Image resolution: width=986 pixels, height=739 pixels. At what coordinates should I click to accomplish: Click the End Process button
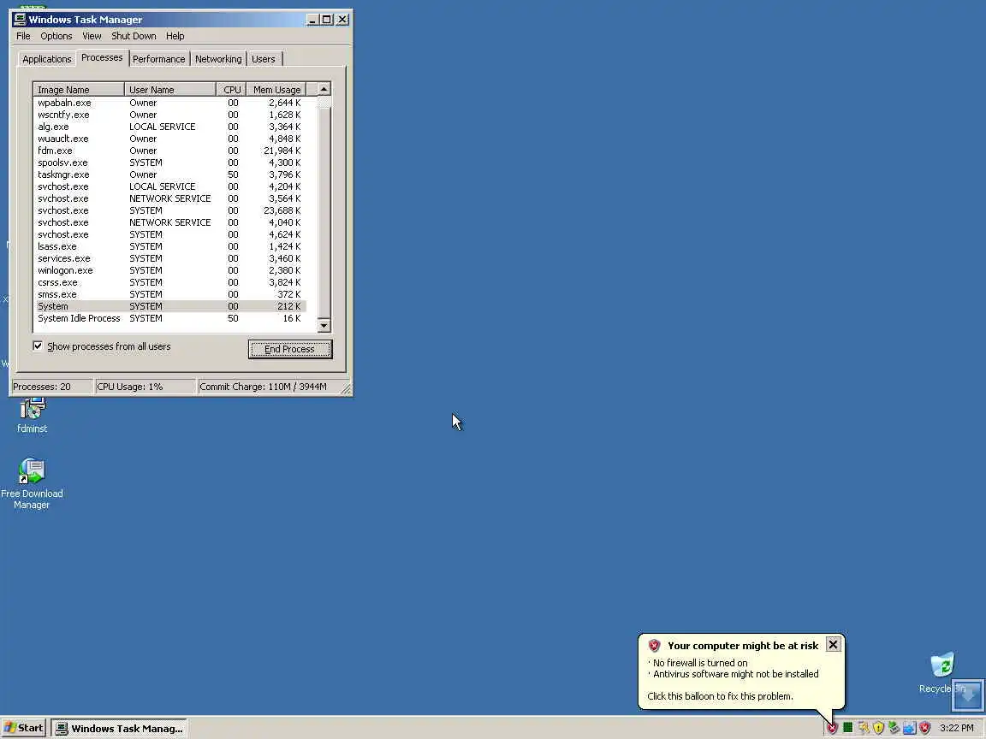coord(290,349)
